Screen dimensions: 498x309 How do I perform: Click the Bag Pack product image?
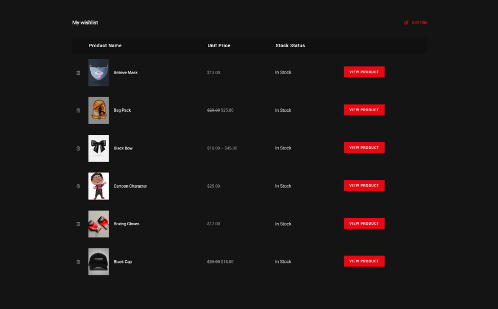click(x=99, y=110)
